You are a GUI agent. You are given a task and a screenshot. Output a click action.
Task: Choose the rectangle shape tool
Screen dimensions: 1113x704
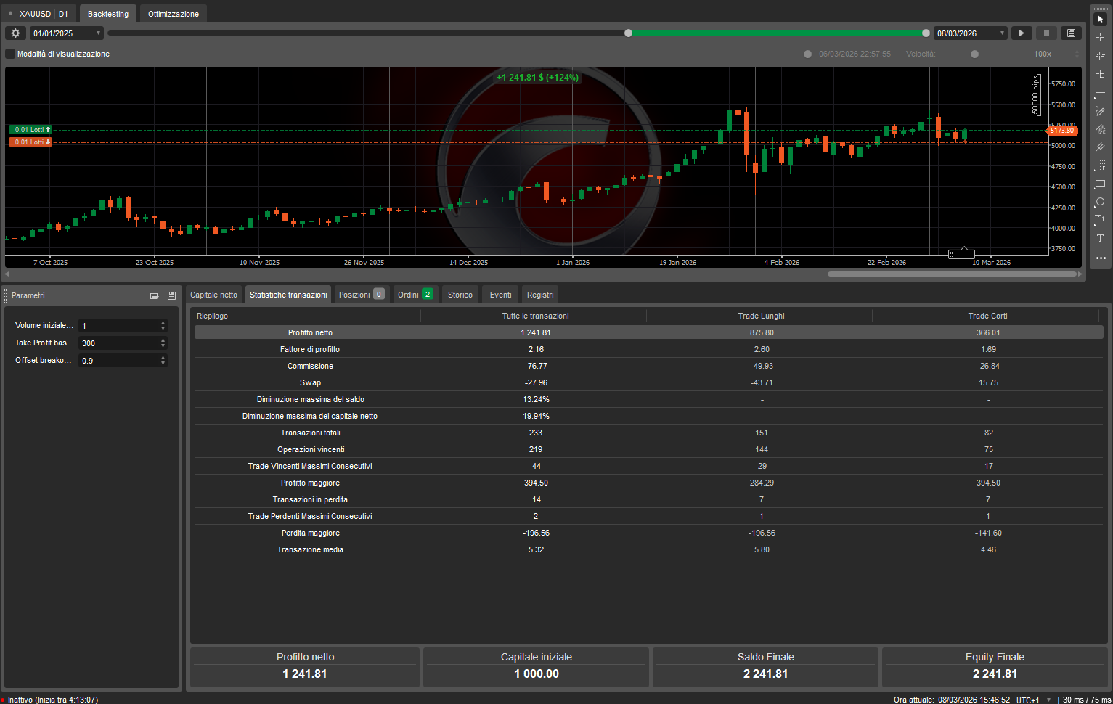1100,184
